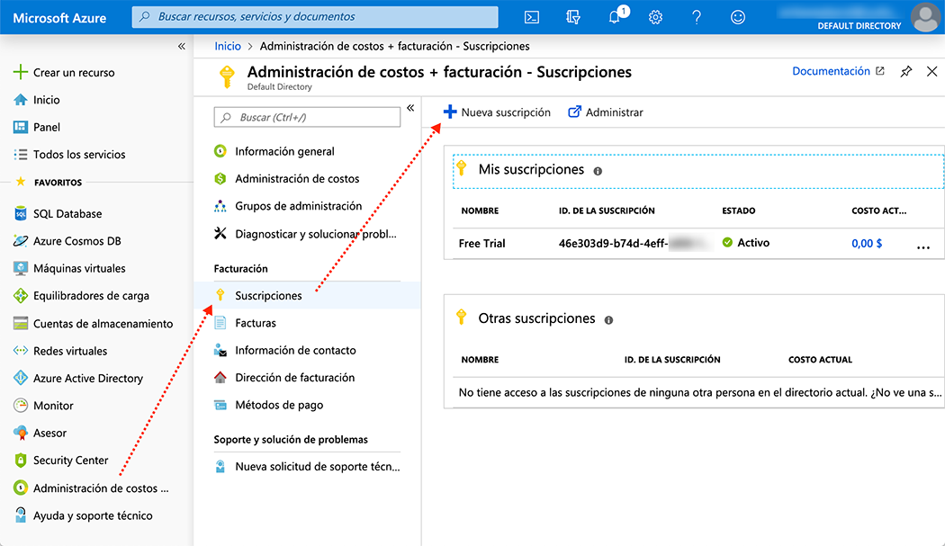
Task: Sort by COSTO ACTUAL in Otras suscripciones
Action: [x=820, y=360]
